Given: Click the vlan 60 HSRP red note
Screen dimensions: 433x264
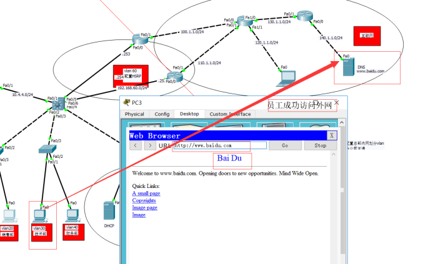Looking at the screenshot, I should click(131, 76).
